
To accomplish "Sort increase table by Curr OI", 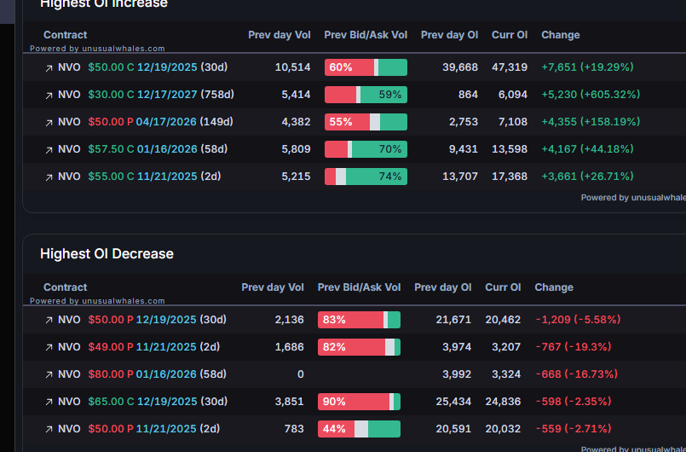I will tap(510, 35).
